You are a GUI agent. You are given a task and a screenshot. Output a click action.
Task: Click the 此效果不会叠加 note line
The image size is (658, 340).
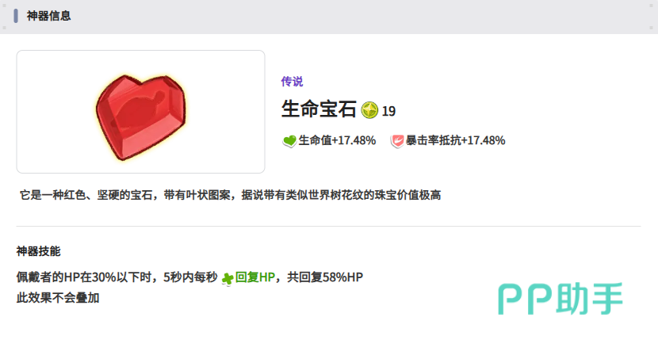pos(58,298)
